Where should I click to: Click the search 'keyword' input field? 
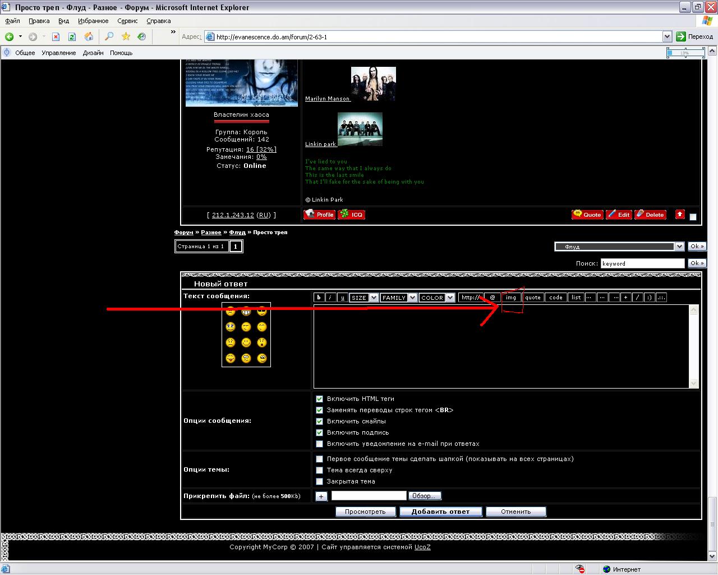point(642,263)
